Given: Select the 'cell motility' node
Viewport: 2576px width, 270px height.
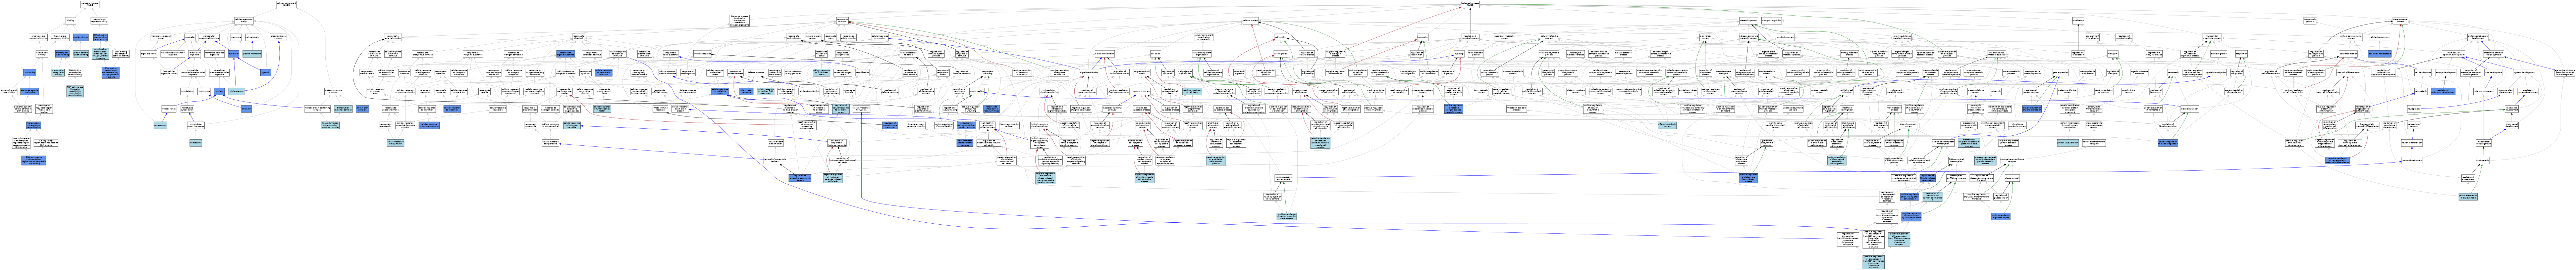Looking at the screenshot, I should [1281, 37].
